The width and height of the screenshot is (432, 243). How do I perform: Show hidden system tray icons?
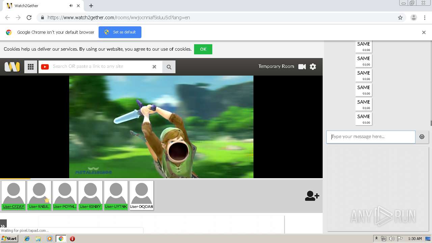pyautogui.click(x=376, y=239)
